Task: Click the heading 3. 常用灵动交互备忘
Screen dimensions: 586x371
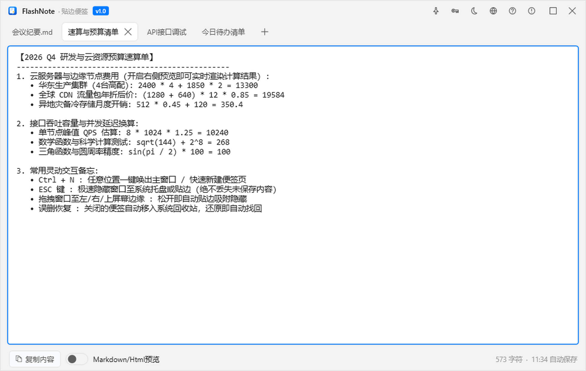Action: click(57, 171)
